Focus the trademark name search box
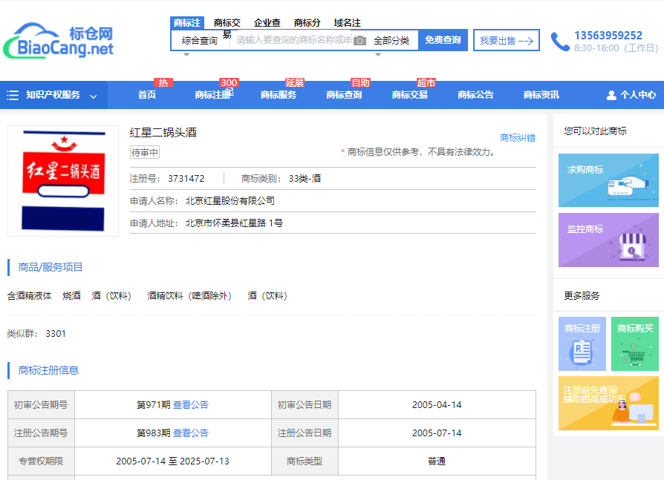This screenshot has height=480, width=664. coord(293,40)
